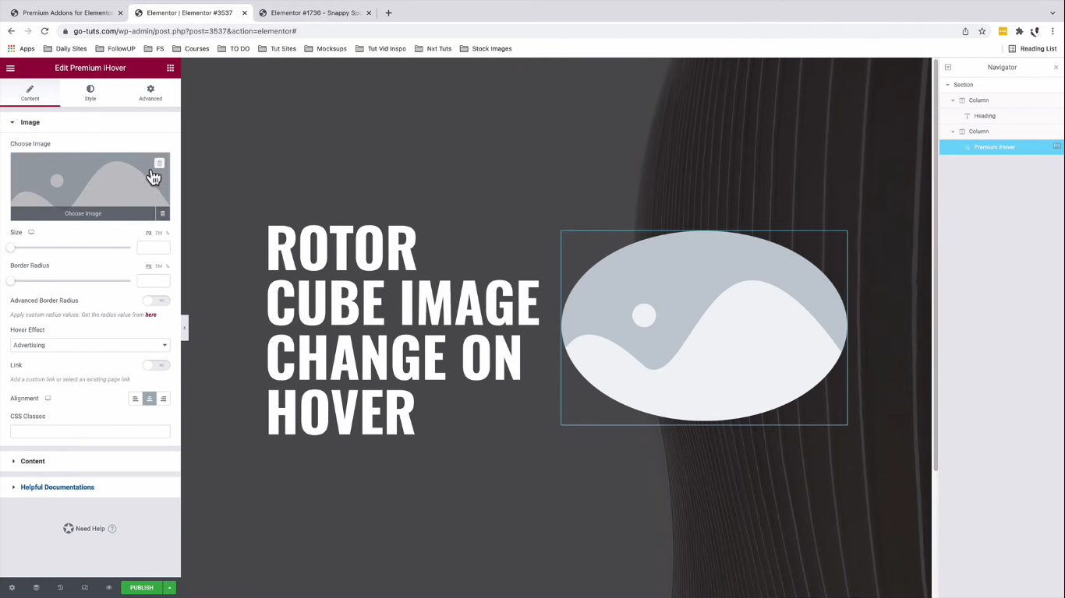Image resolution: width=1065 pixels, height=598 pixels.
Task: Expand the Content section
Action: click(x=90, y=461)
